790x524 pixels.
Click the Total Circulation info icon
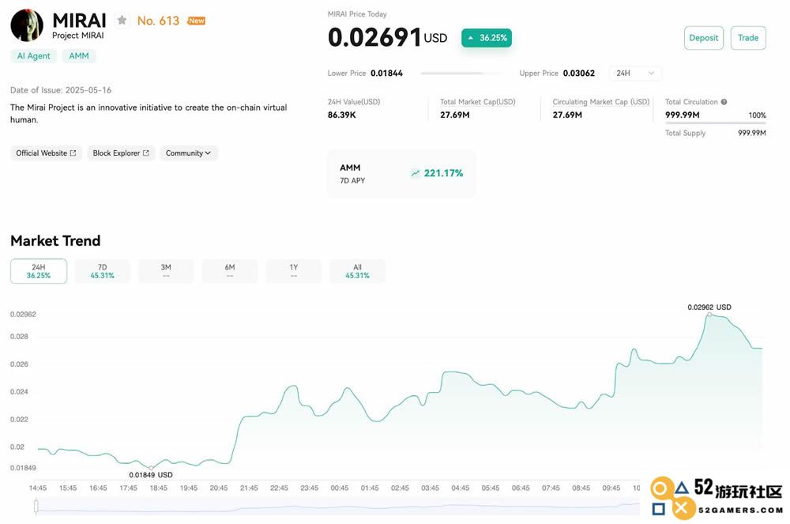click(x=724, y=102)
